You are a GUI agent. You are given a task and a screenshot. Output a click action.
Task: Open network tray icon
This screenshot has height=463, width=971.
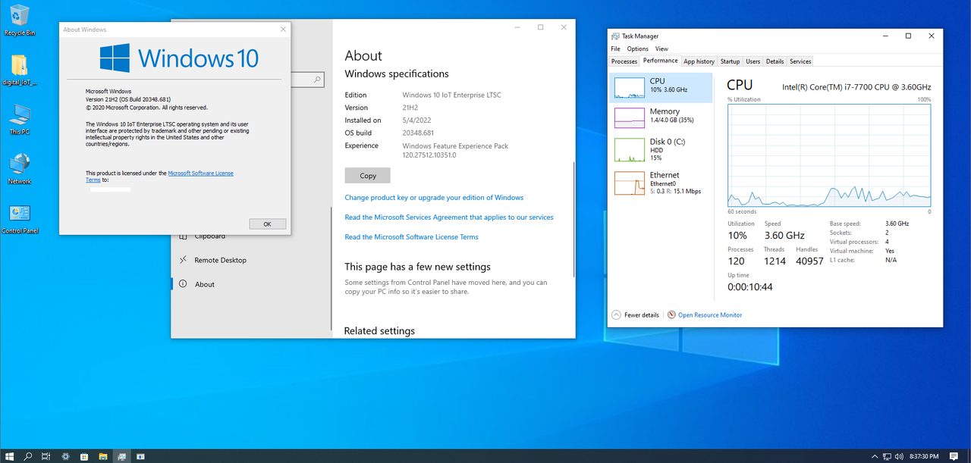[x=888, y=456]
